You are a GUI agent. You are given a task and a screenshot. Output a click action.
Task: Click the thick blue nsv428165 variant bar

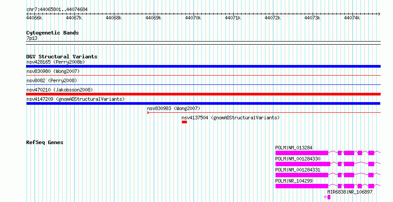[x=203, y=66]
